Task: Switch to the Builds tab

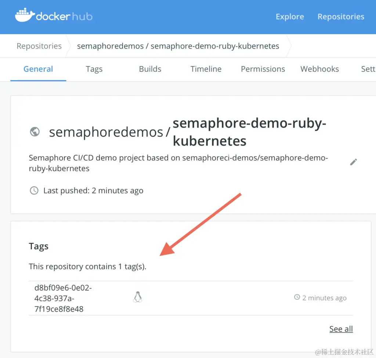Action: 150,69
